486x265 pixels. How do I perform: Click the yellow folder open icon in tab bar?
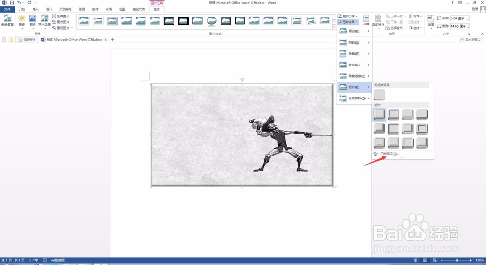[11, 40]
